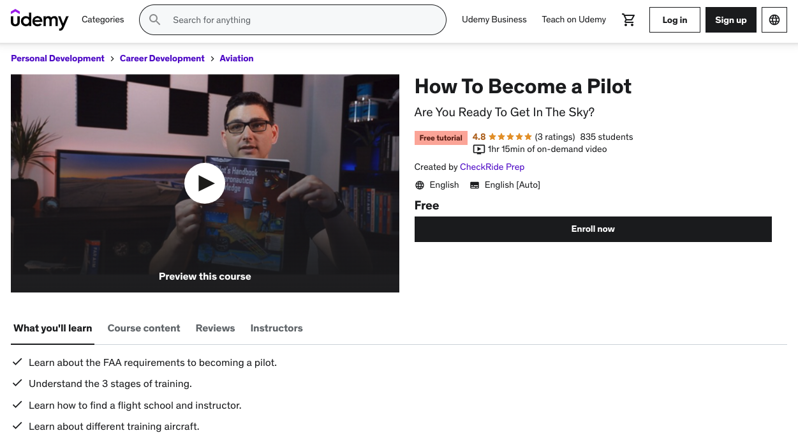The image size is (798, 440).
Task: Switch to the Instructors tab
Action: click(x=277, y=328)
